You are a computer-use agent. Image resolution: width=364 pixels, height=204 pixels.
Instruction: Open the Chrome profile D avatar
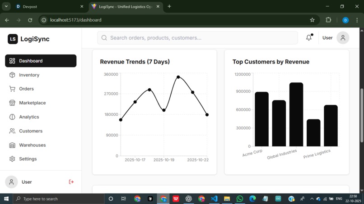[x=345, y=20]
